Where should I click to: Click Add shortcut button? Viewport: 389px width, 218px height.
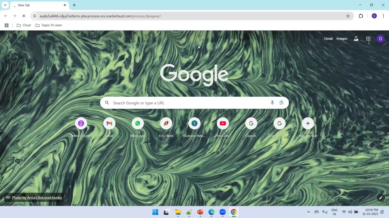click(x=308, y=128)
